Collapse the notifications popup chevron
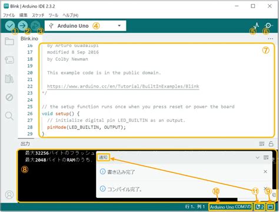The width and height of the screenshot is (279, 212). point(257,157)
